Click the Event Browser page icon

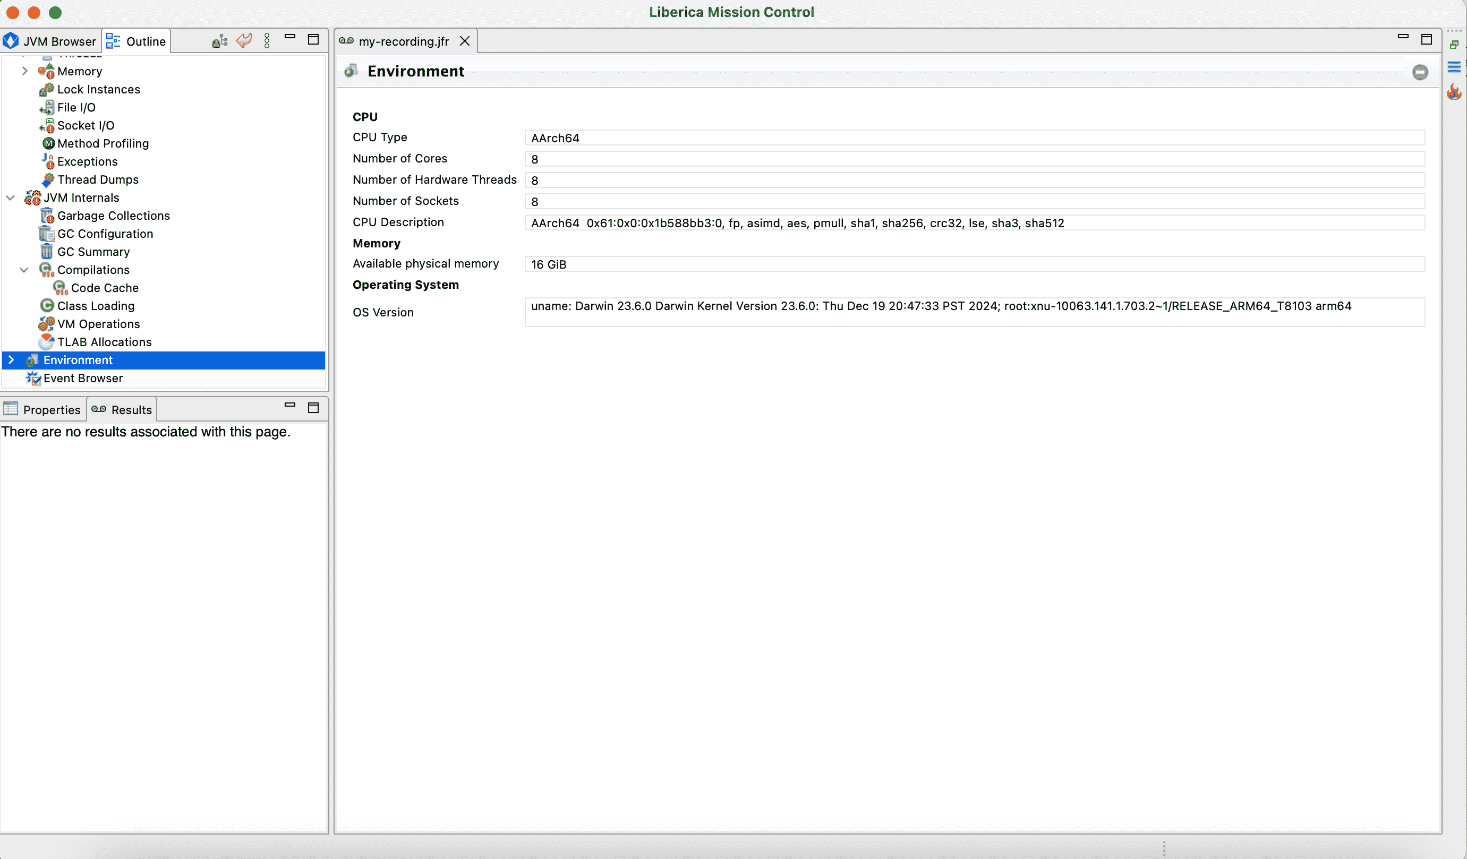pos(33,379)
